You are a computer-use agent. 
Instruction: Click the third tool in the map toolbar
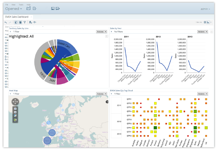[15, 116]
